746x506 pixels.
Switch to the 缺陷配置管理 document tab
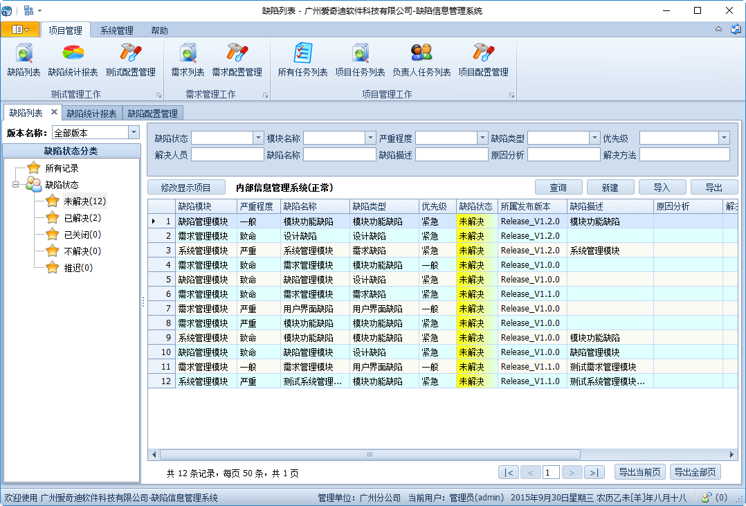click(x=152, y=114)
